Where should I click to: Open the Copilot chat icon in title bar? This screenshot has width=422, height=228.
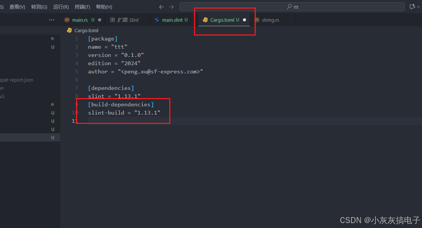pos(412,6)
